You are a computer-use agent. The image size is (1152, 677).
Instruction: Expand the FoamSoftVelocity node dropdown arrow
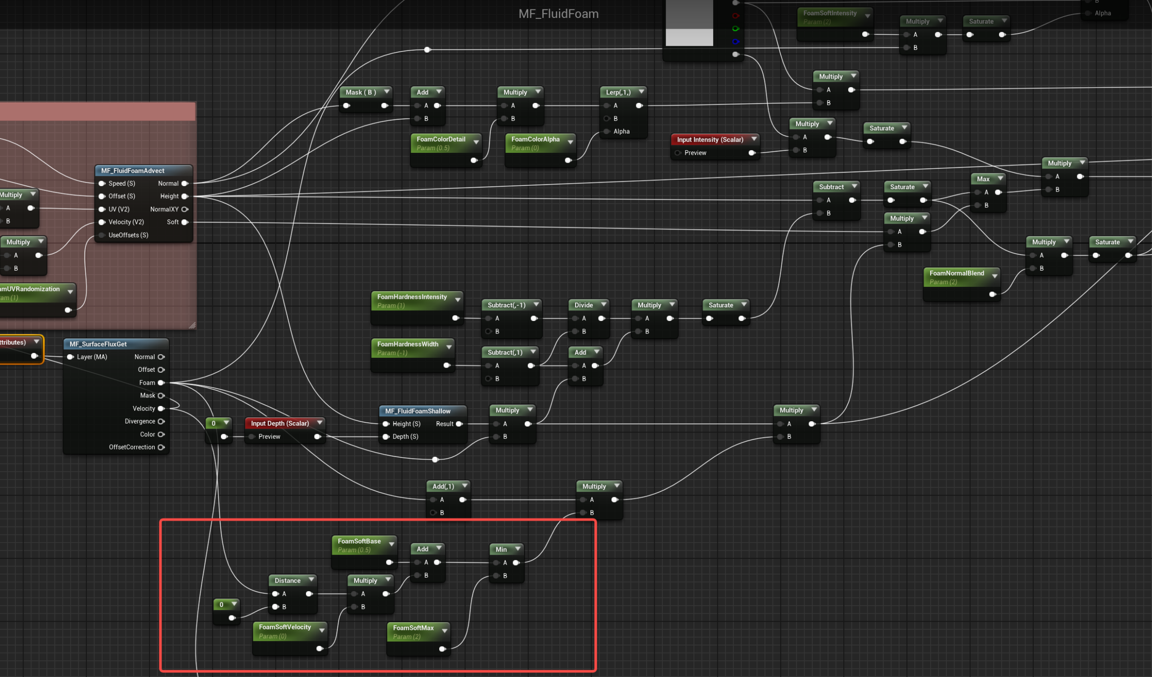click(322, 631)
